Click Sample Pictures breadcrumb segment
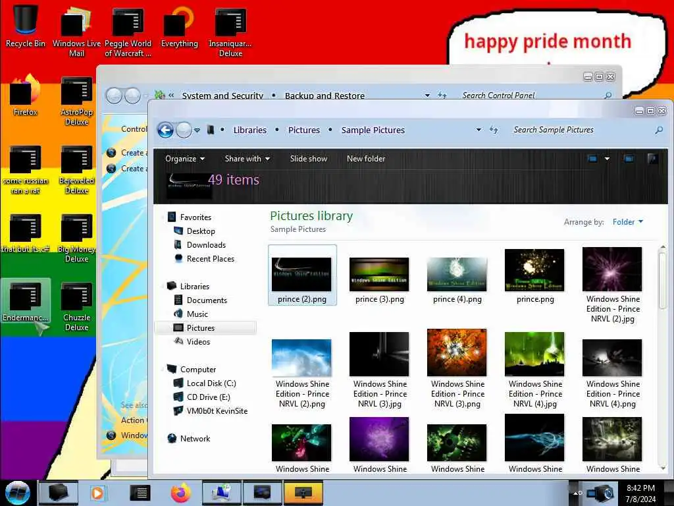The image size is (674, 506). 373,130
